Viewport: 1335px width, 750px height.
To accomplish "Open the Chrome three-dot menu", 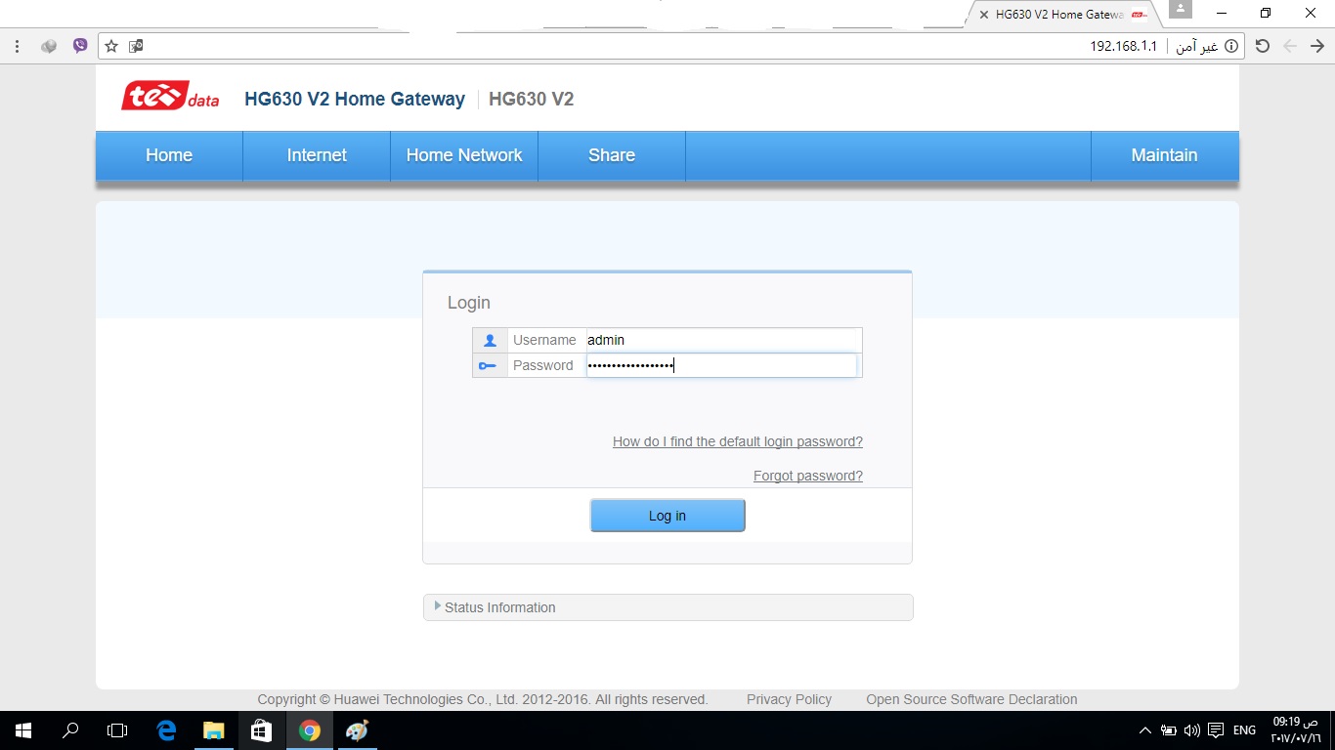I will coord(18,46).
